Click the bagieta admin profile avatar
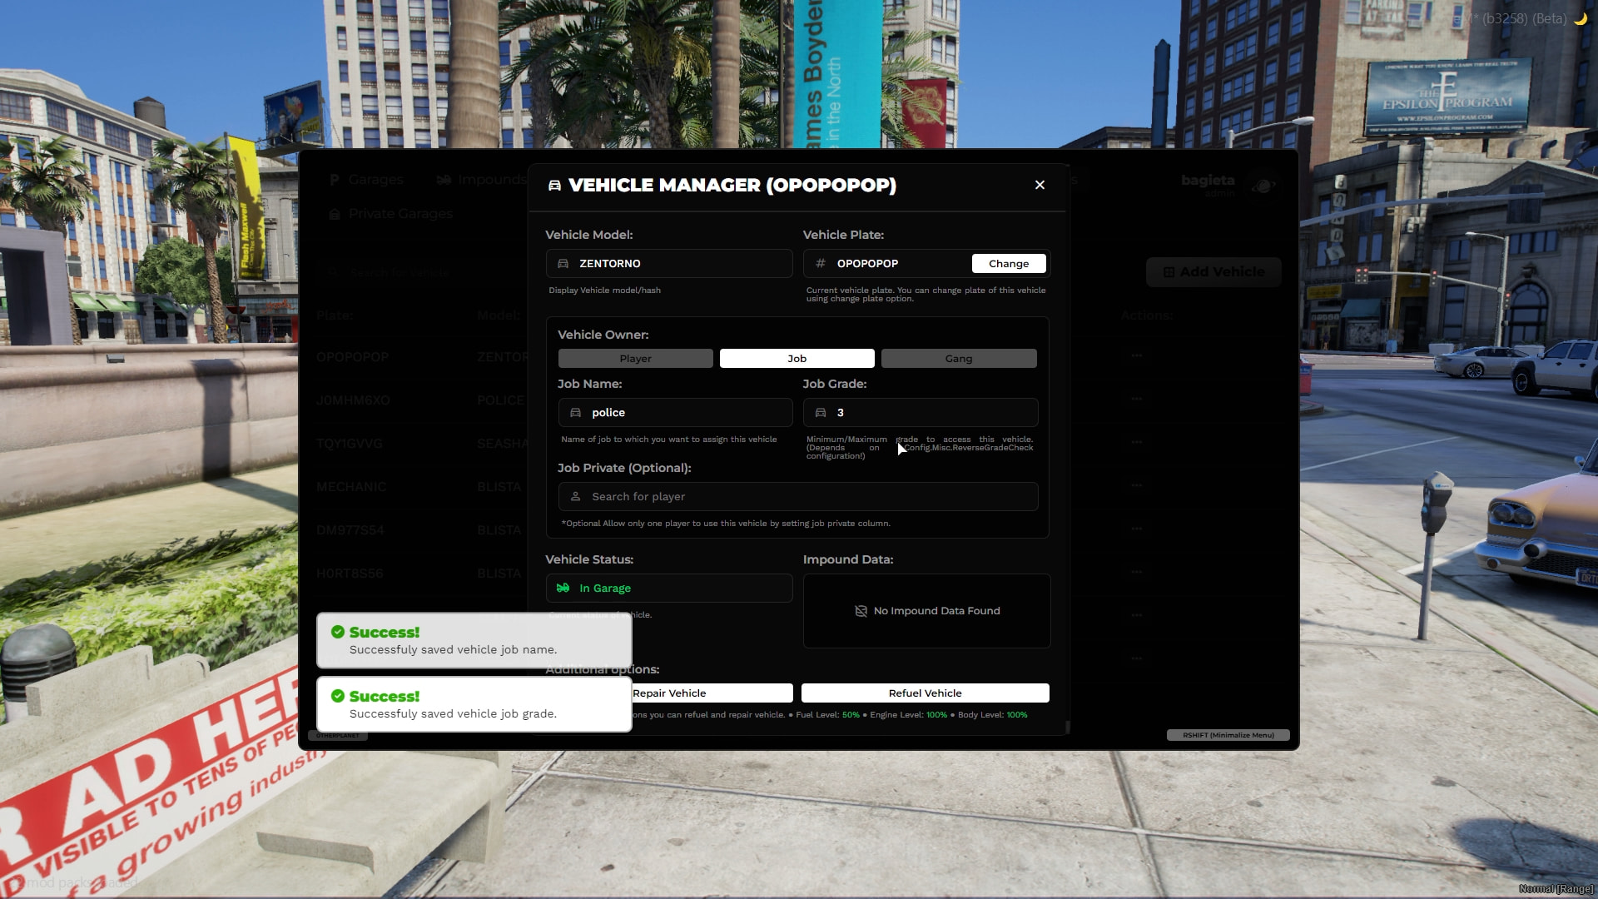Viewport: 1598px width, 899px height. pyautogui.click(x=1263, y=186)
